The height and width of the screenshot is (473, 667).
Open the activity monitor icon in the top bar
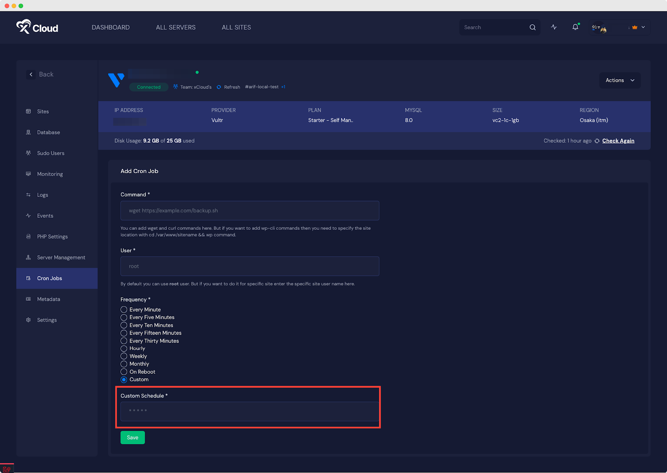coord(554,27)
